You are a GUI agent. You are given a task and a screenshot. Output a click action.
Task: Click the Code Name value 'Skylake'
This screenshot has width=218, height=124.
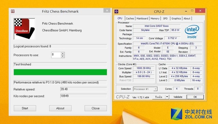point(145,30)
